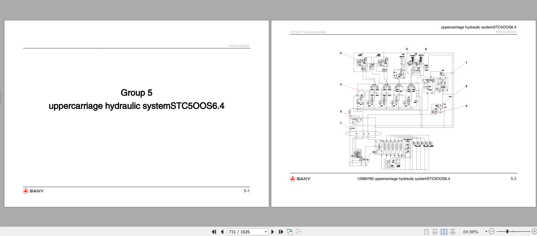This screenshot has height=236, width=537.
Task: Click the 12686785 uppercarriage hydraulic system caption
Action: tap(403, 179)
